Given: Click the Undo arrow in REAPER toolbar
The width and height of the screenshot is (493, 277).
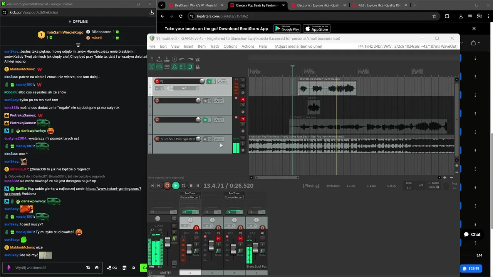Looking at the screenshot, I should (182, 59).
